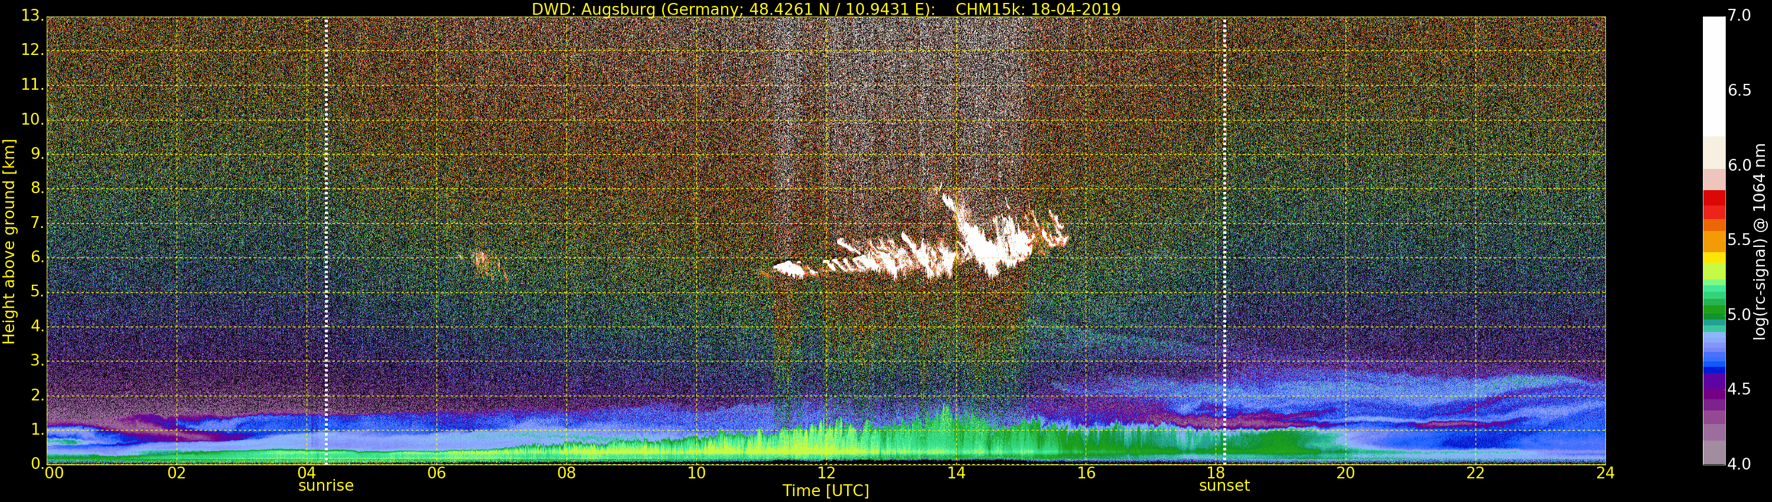Click the time axis tick label '00'
Image resolution: width=1772 pixels, height=502 pixels.
point(54,473)
